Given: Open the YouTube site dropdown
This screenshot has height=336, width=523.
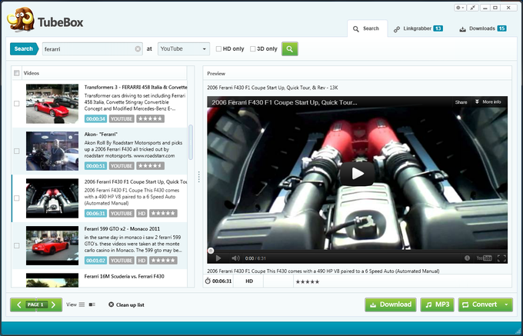Looking at the screenshot, I should point(184,49).
